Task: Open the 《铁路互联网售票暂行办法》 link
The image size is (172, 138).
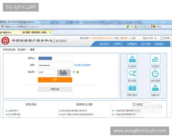Action: coord(128,110)
